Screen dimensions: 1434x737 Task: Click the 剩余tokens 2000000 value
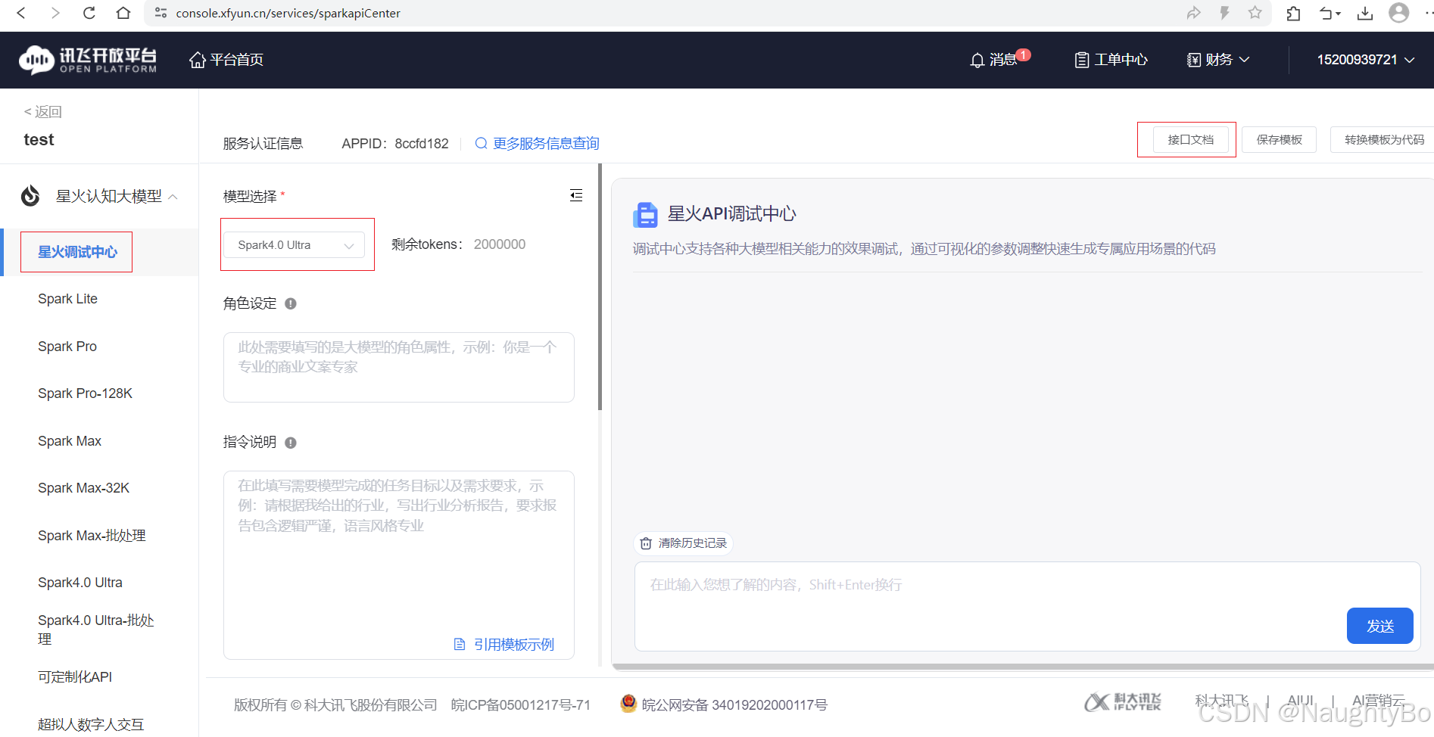(499, 244)
